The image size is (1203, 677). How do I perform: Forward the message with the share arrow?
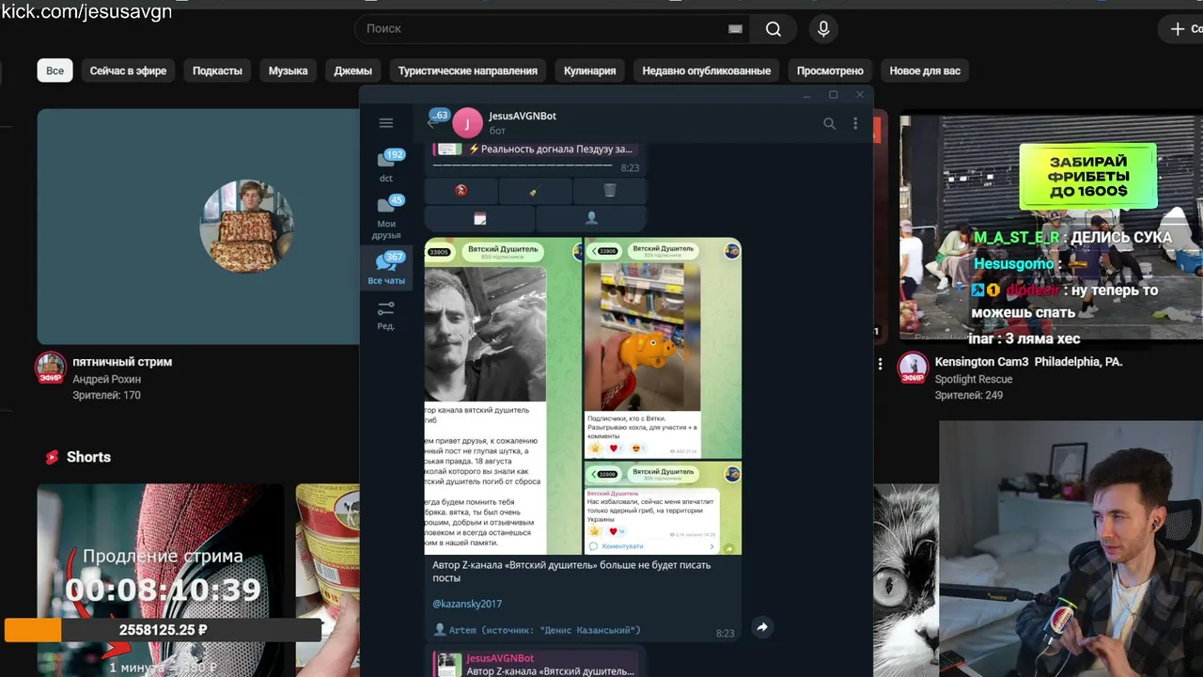[x=762, y=627]
